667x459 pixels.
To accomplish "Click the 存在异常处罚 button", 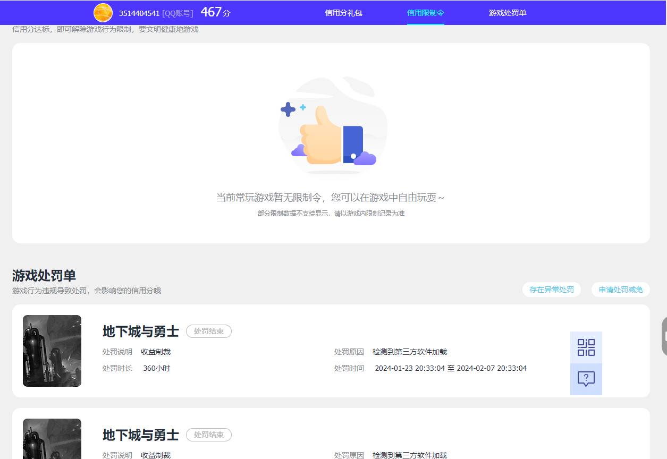I will pos(551,290).
